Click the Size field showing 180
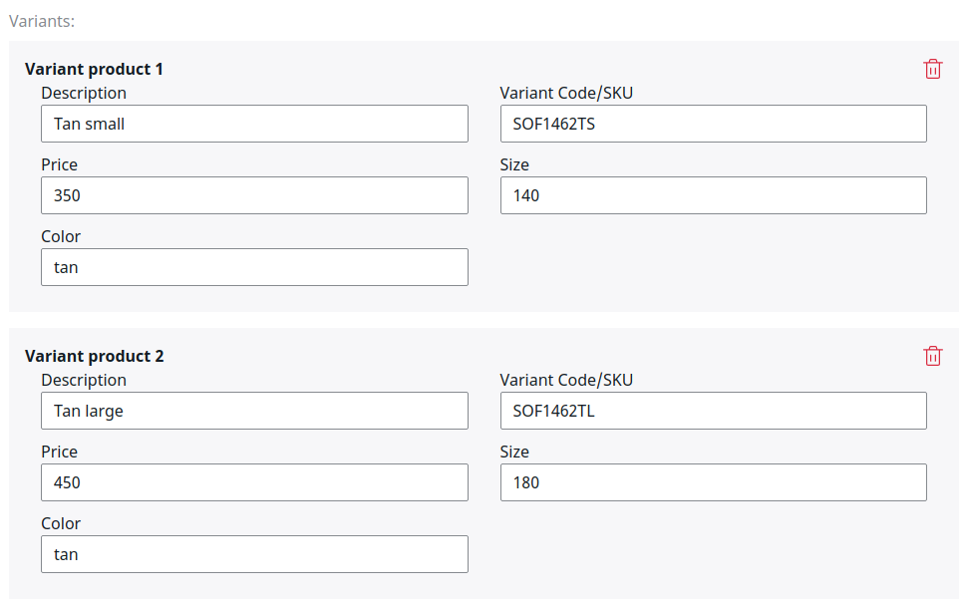The image size is (965, 607). tap(713, 482)
